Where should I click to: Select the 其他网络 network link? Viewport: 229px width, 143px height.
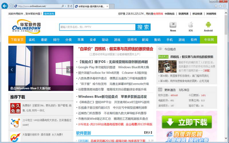coord(211,14)
